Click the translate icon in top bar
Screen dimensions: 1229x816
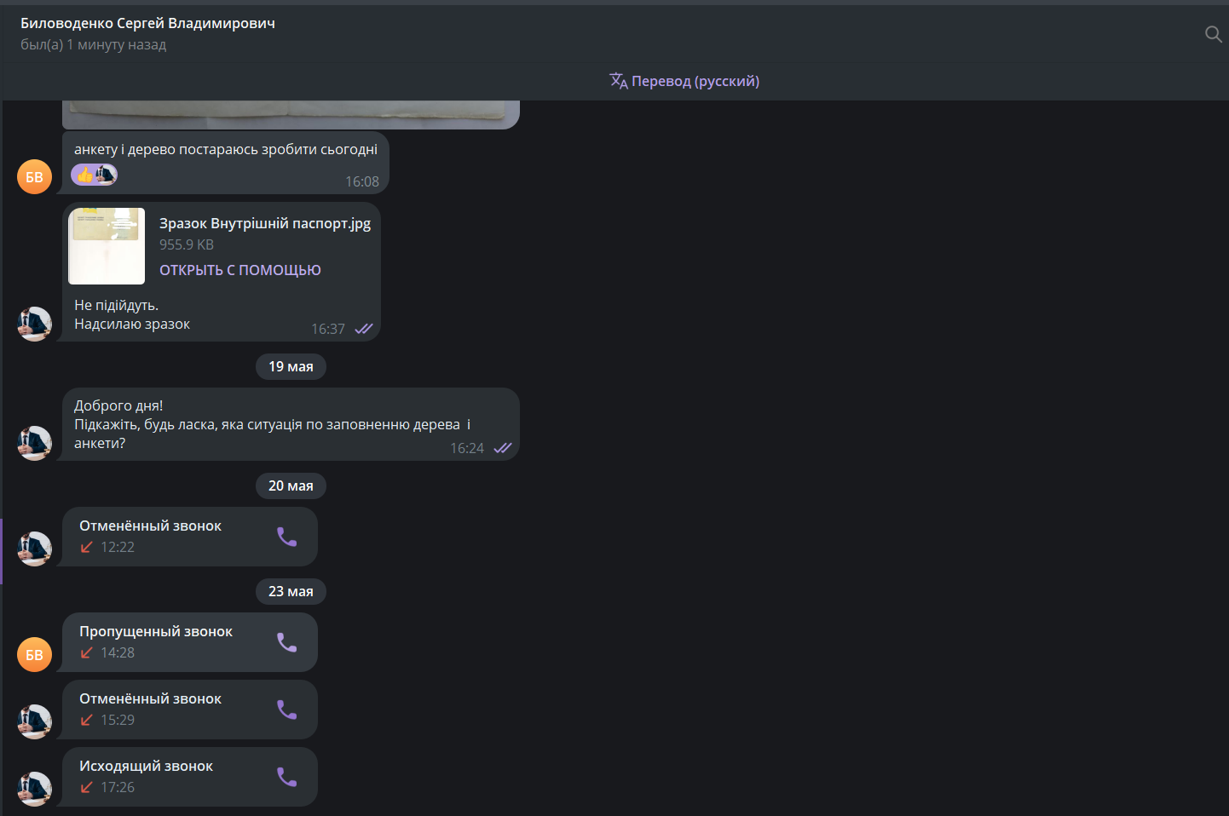point(619,81)
